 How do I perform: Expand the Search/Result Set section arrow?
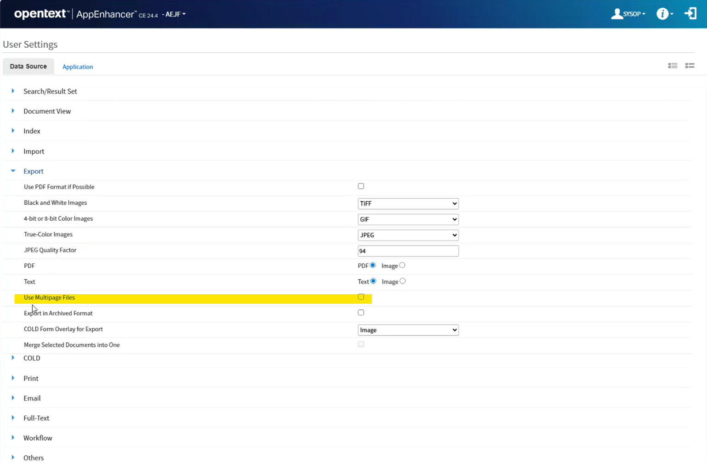pos(13,91)
